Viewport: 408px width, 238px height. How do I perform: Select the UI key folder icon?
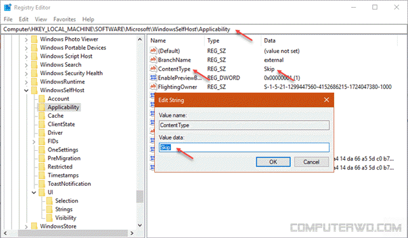[x=42, y=193]
